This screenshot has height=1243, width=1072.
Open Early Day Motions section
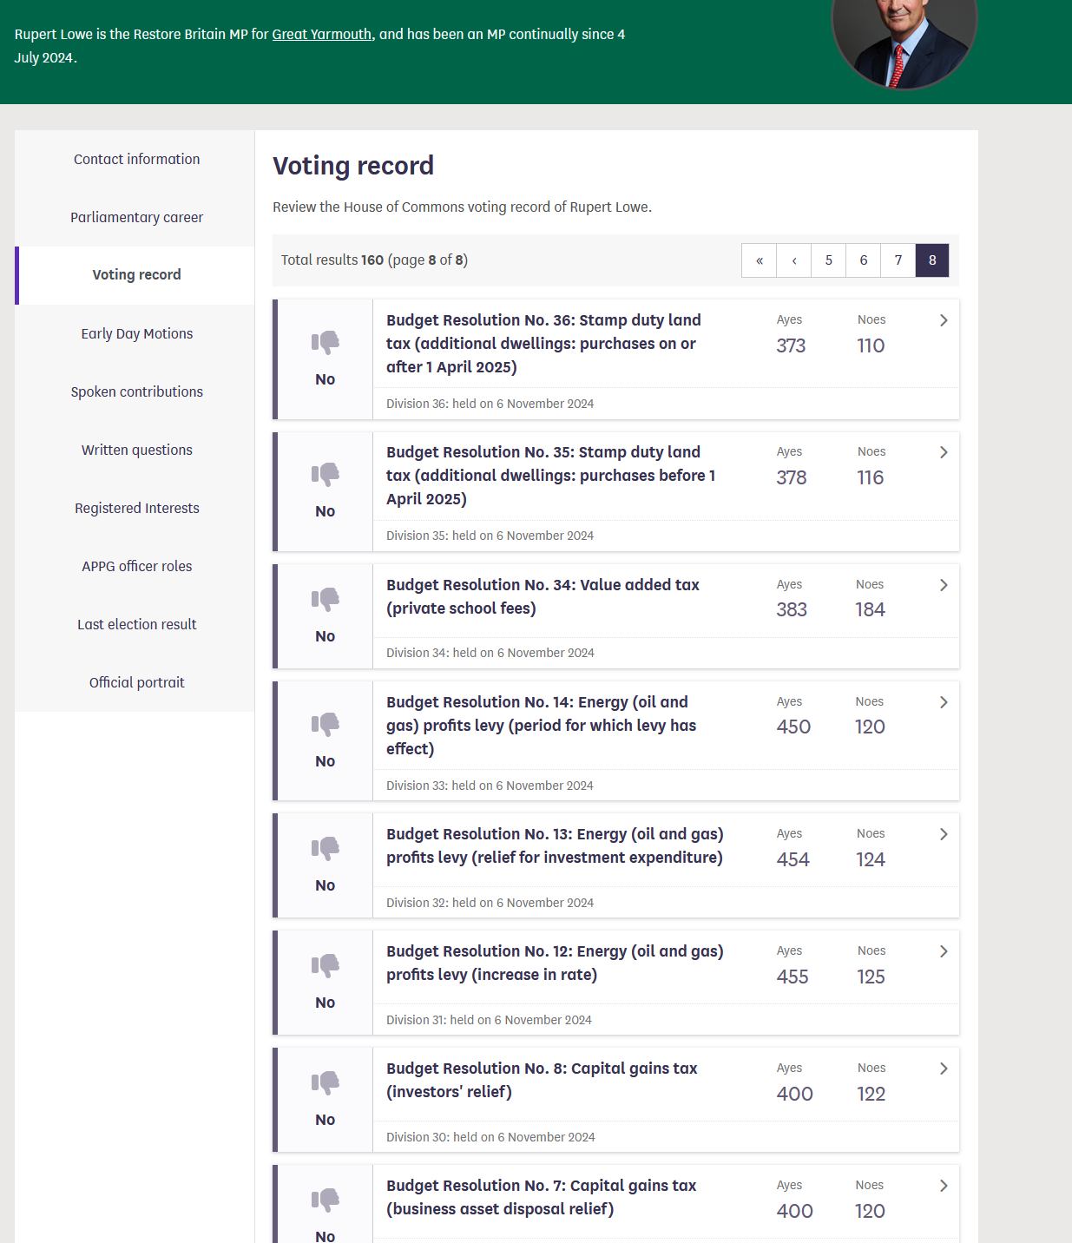(136, 333)
